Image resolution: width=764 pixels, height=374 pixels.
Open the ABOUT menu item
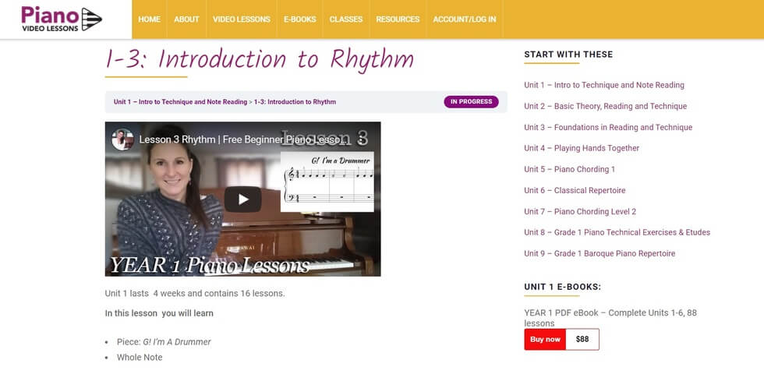[x=186, y=19]
